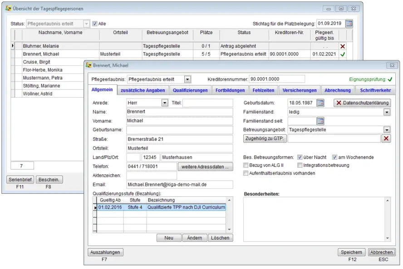Open calendar for Familienstand seit field
The height and width of the screenshot is (269, 403).
coord(320,121)
